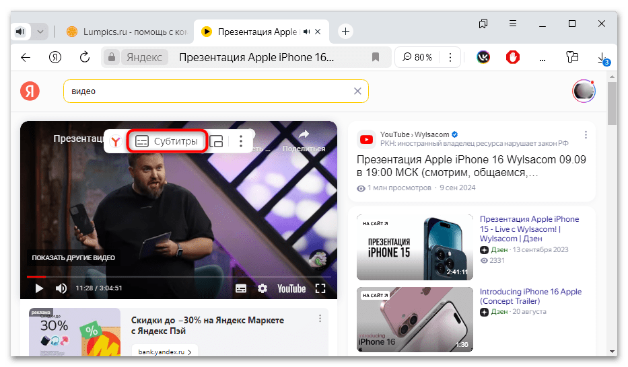Open the user profile avatar

click(584, 91)
